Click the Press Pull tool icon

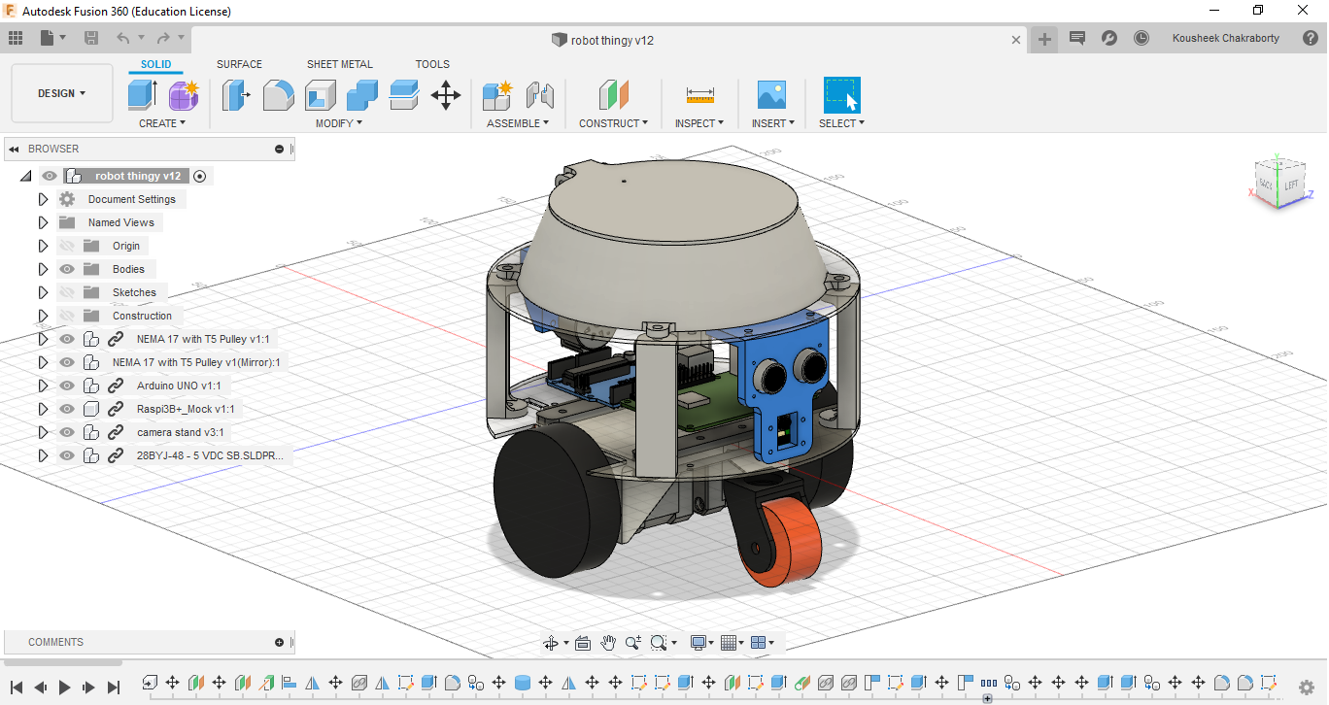point(236,95)
